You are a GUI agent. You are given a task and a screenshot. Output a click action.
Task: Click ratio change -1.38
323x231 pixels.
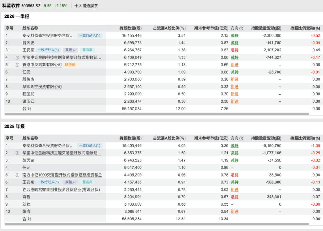[x=316, y=146]
